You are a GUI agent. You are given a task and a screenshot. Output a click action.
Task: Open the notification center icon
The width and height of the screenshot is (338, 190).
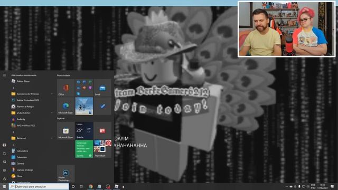point(332,186)
